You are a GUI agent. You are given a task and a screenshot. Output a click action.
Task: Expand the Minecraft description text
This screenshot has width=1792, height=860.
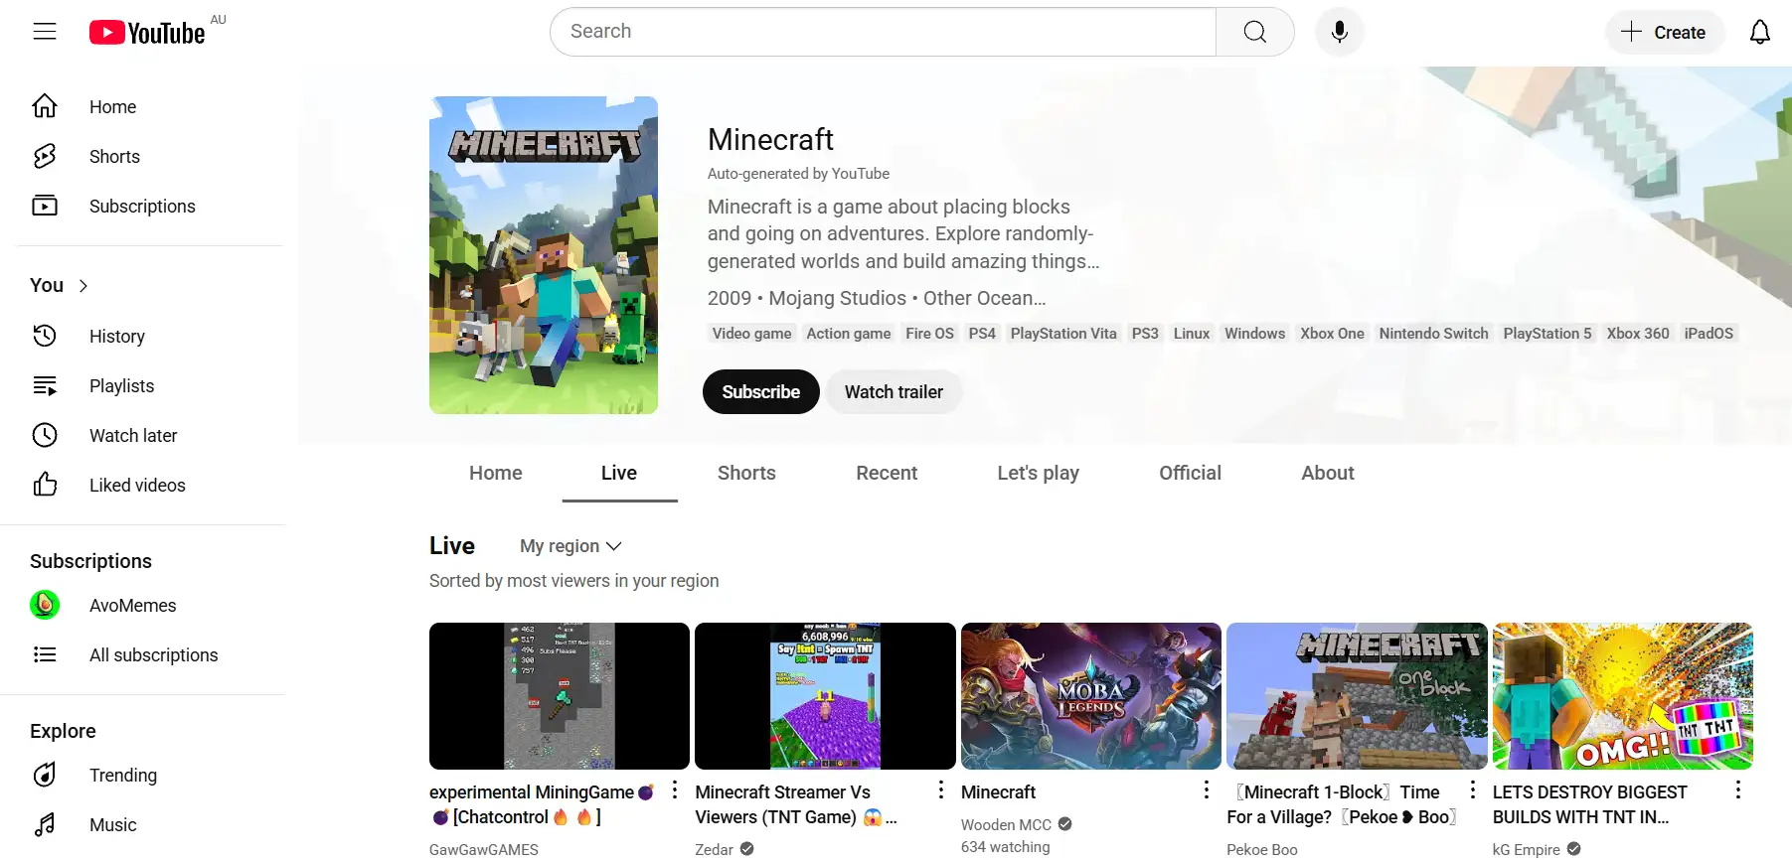pos(903,234)
